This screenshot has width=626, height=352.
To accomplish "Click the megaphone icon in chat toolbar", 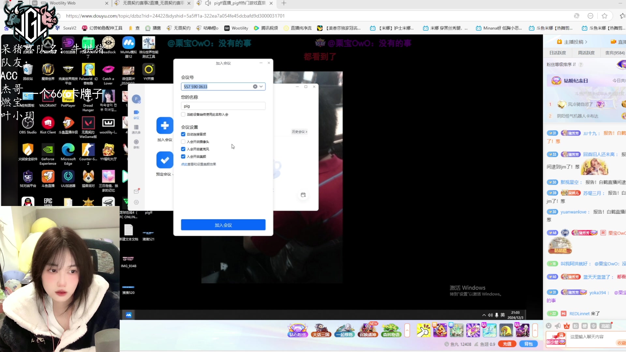I will point(558,326).
